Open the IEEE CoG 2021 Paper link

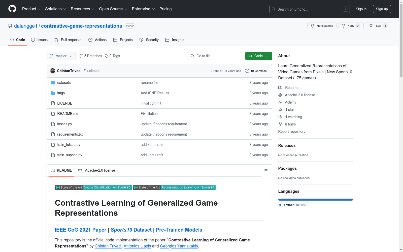coord(81,230)
